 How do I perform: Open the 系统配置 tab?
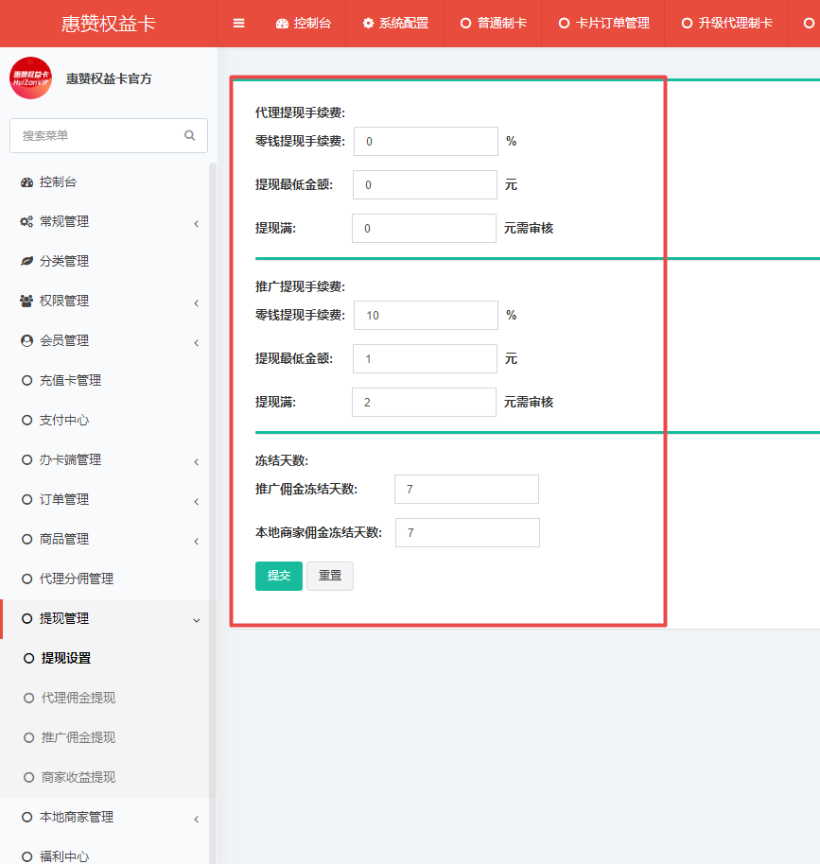point(394,23)
